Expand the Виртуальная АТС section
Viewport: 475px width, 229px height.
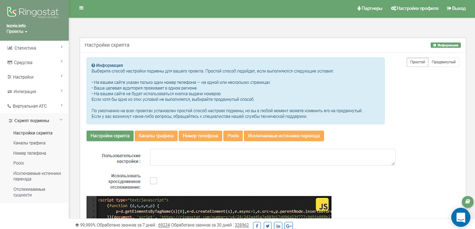[x=34, y=106]
